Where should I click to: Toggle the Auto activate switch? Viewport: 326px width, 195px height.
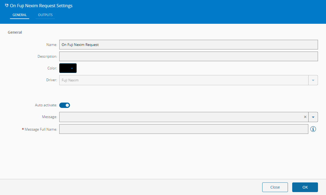coord(65,105)
